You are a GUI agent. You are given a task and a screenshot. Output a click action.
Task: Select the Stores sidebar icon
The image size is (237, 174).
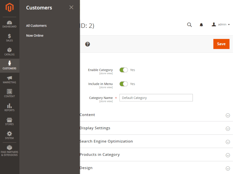point(9,122)
